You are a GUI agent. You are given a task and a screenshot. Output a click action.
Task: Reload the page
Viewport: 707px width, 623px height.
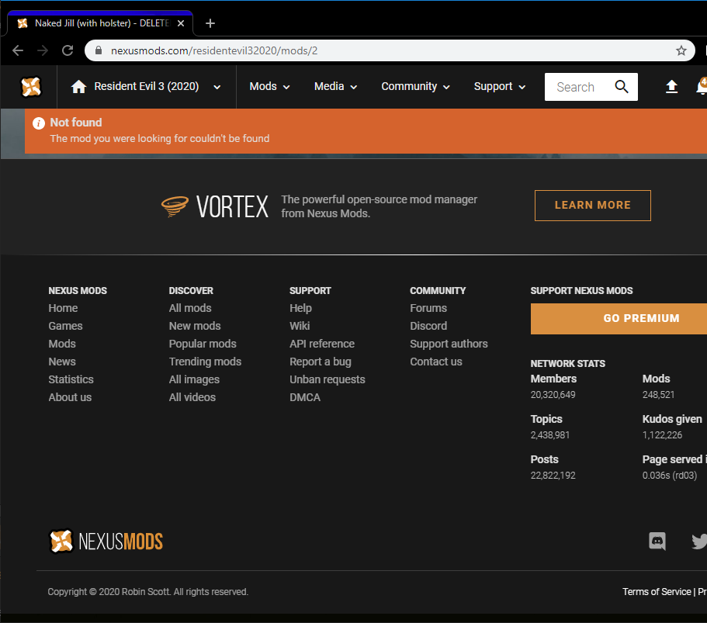[68, 50]
